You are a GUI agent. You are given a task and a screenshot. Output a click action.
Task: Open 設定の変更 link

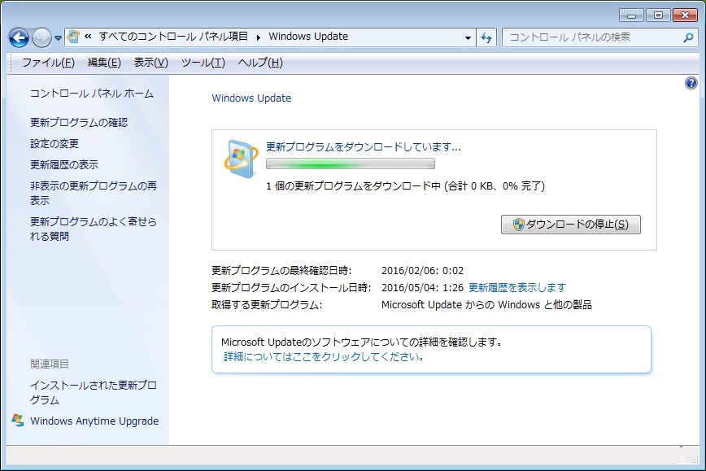coord(54,144)
